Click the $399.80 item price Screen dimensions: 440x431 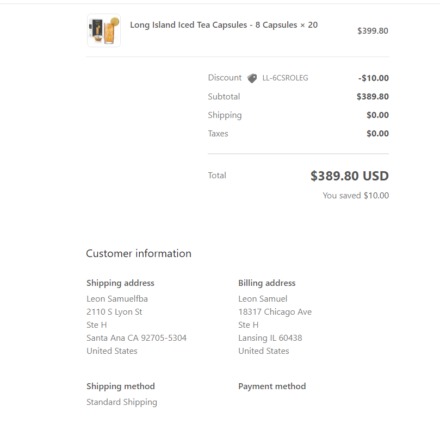[x=373, y=30]
